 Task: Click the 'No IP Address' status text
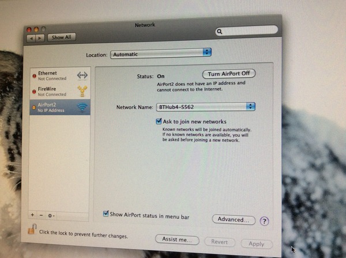point(51,110)
